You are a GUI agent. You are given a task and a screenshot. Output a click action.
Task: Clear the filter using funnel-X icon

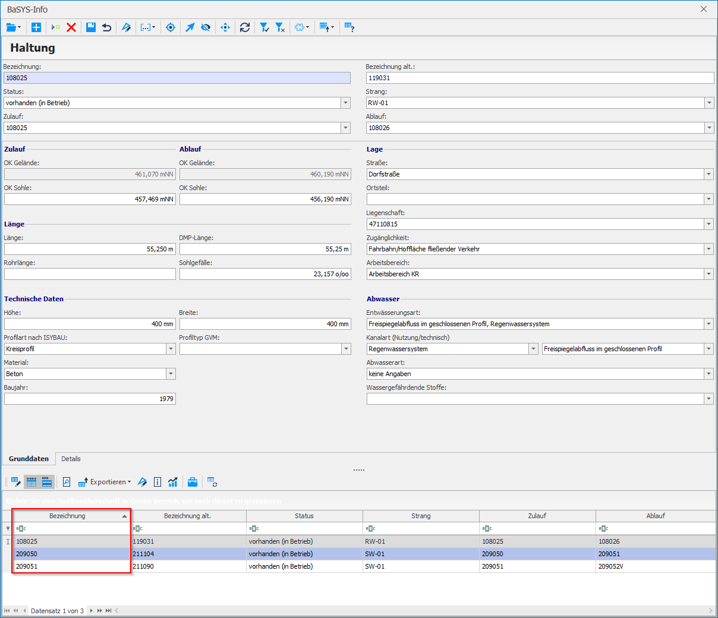(280, 27)
